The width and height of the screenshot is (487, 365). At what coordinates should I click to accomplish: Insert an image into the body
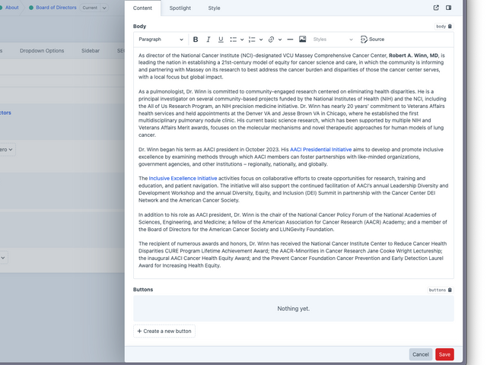(x=303, y=40)
